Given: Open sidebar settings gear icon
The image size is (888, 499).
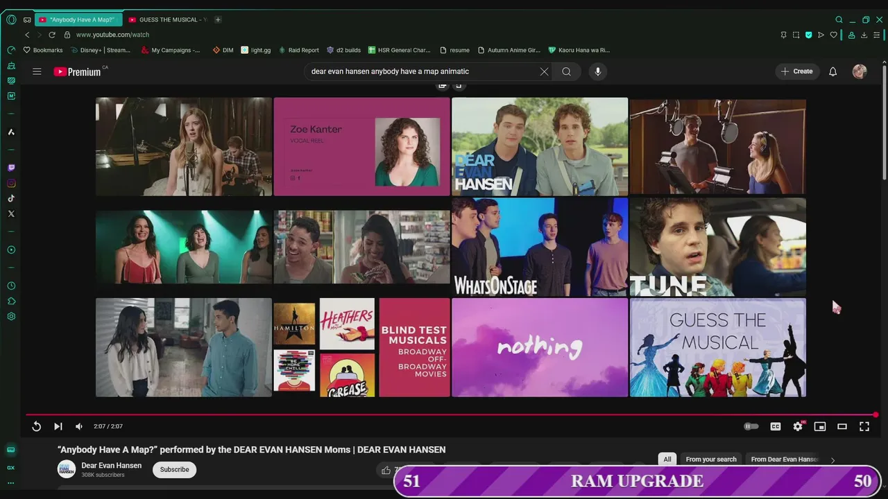Looking at the screenshot, I should tap(11, 316).
